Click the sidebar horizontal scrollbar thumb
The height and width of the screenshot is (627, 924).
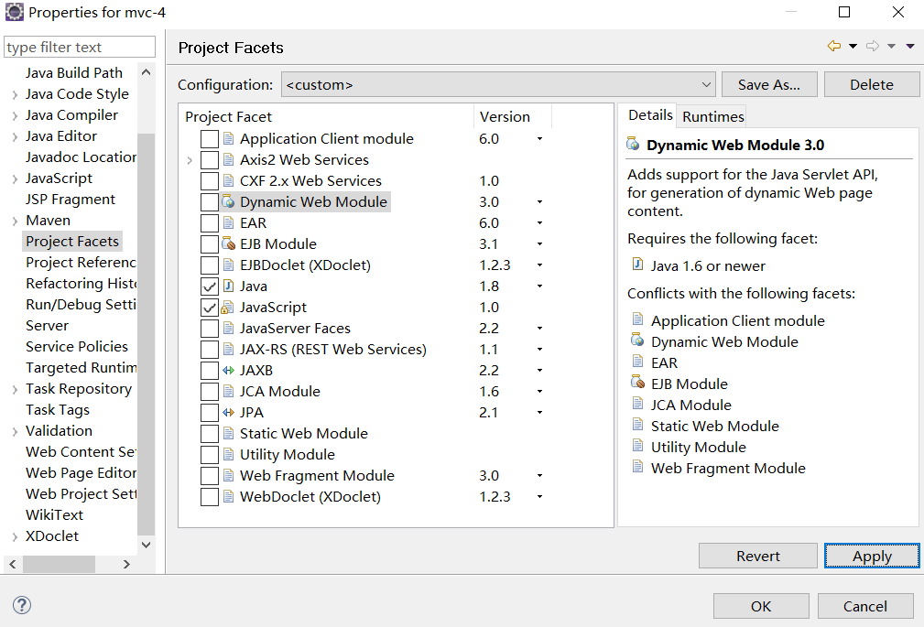pyautogui.click(x=59, y=564)
